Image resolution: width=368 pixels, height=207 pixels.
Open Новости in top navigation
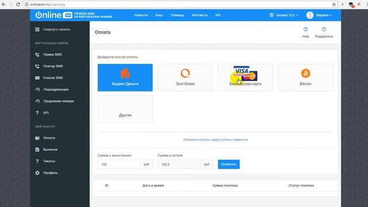pyautogui.click(x=141, y=15)
